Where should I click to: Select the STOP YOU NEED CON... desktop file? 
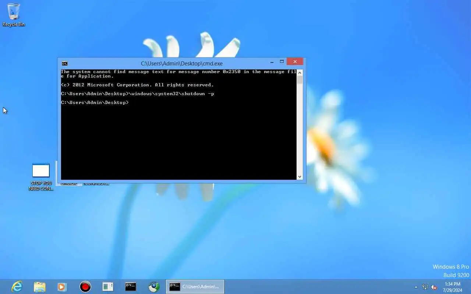tap(41, 177)
